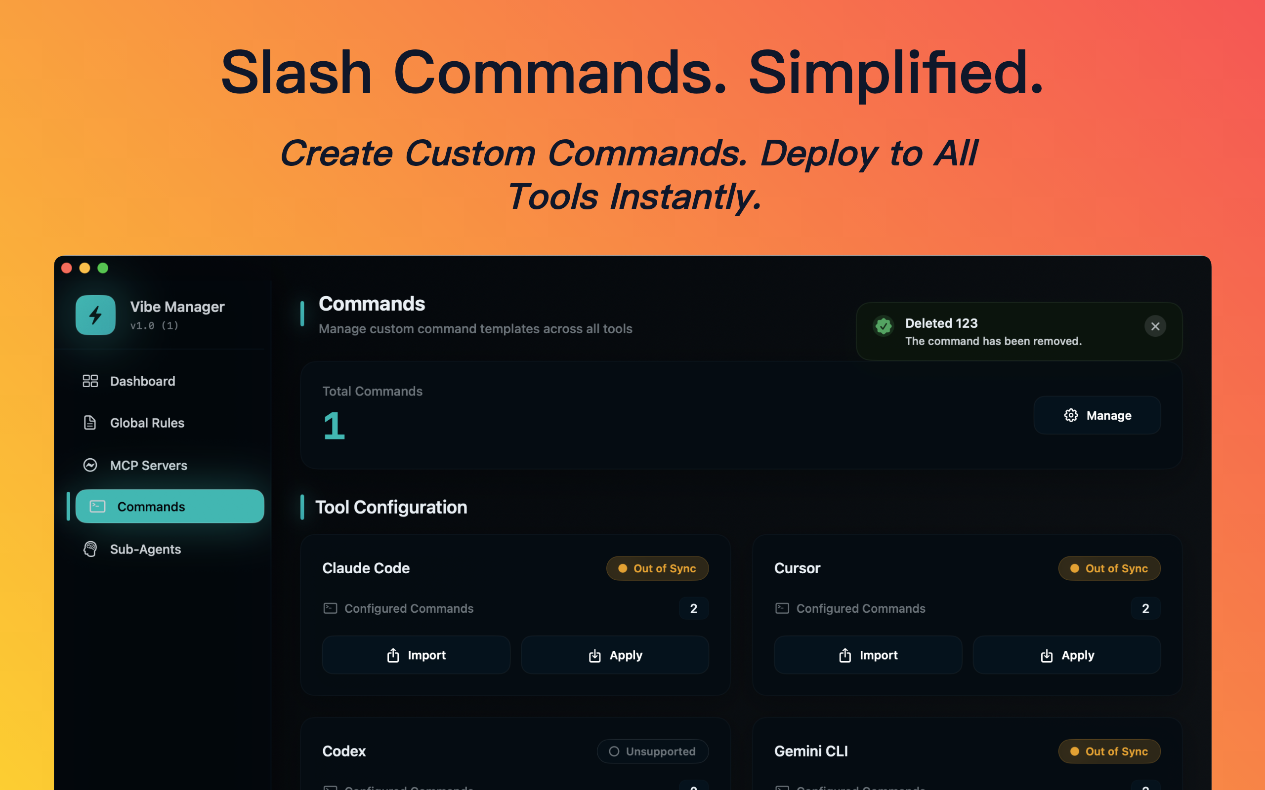Click the Sub-Agents head icon
1265x790 pixels.
[90, 549]
